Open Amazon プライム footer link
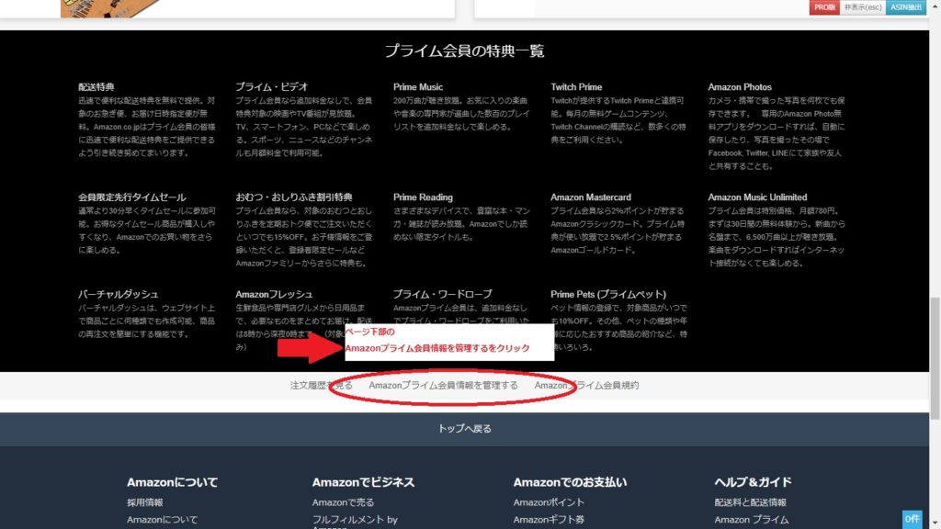The width and height of the screenshot is (941, 529). (752, 520)
